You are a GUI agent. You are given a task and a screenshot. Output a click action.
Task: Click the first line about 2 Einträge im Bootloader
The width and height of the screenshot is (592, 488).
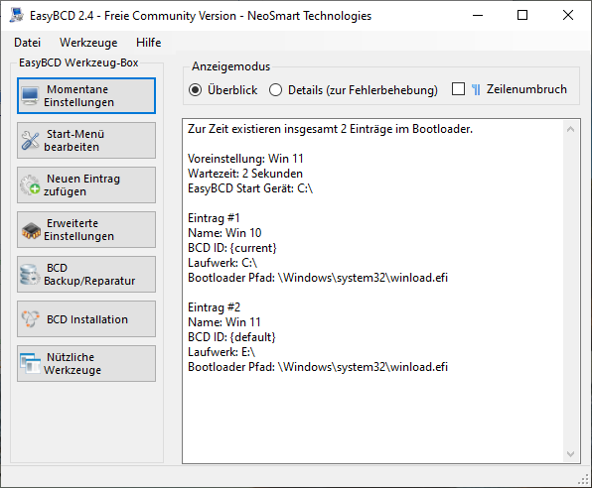tap(331, 129)
